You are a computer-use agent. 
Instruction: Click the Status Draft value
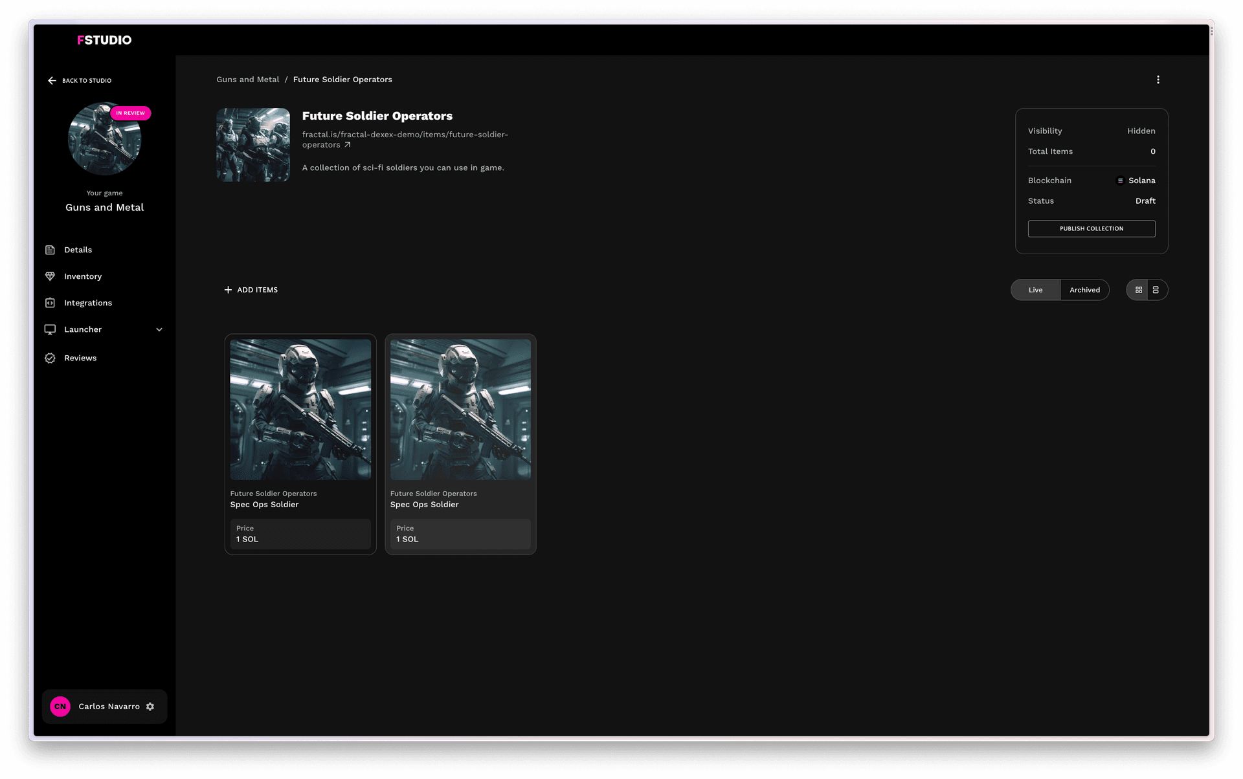tap(1145, 201)
